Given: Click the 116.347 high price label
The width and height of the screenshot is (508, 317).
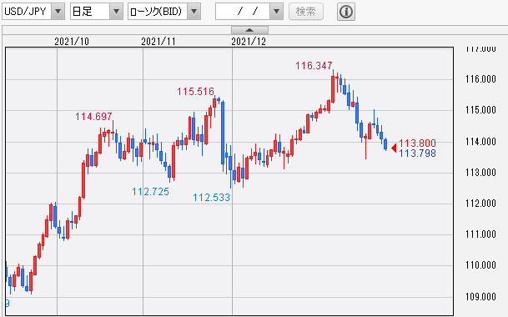Looking at the screenshot, I should pos(314,66).
